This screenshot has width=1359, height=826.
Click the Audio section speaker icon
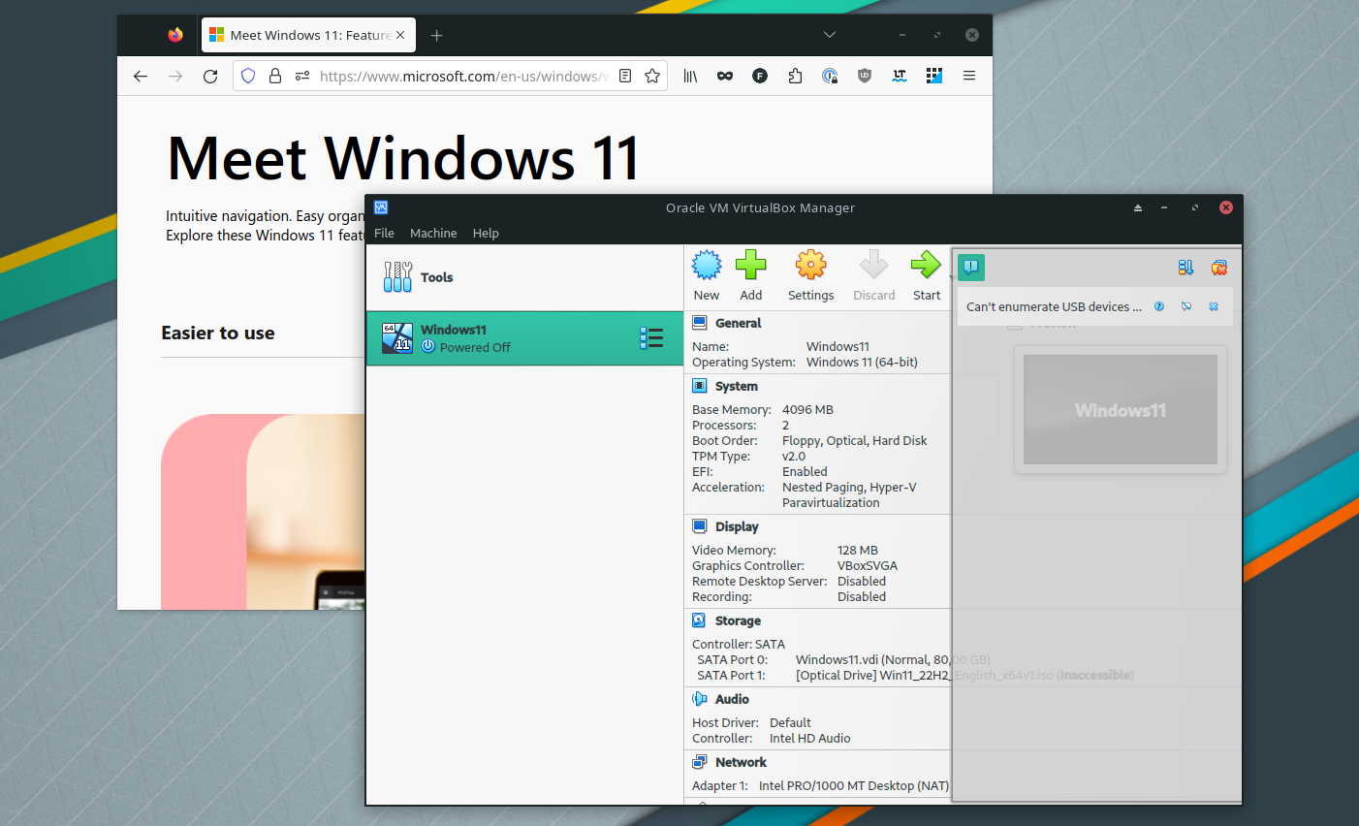(x=700, y=699)
